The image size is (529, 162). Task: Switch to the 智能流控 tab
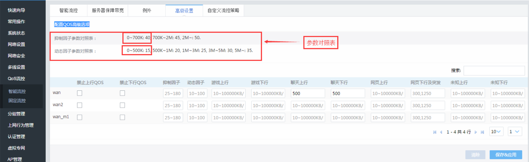point(68,10)
